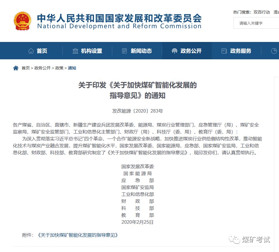Image resolution: width=279 pixels, height=252 pixels.
Task: Click signature line 国家发展改革委
Action: pyautogui.click(x=137, y=166)
